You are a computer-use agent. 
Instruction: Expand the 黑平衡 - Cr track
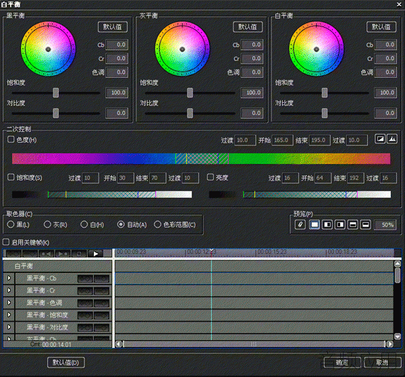(9, 290)
